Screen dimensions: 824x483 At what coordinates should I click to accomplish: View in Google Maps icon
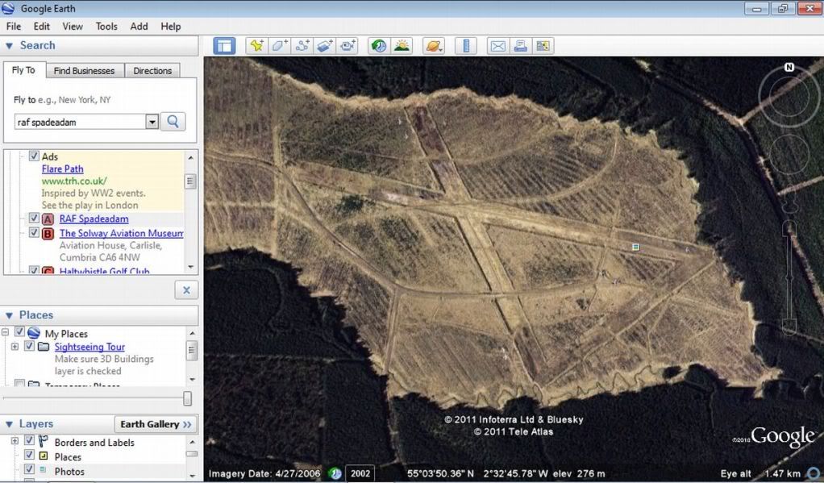543,46
